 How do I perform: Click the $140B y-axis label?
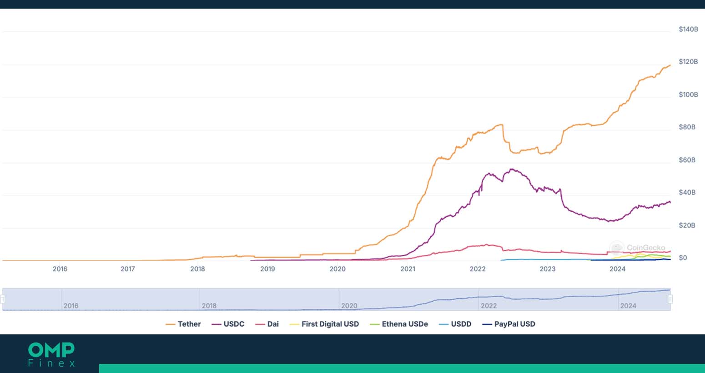688,29
